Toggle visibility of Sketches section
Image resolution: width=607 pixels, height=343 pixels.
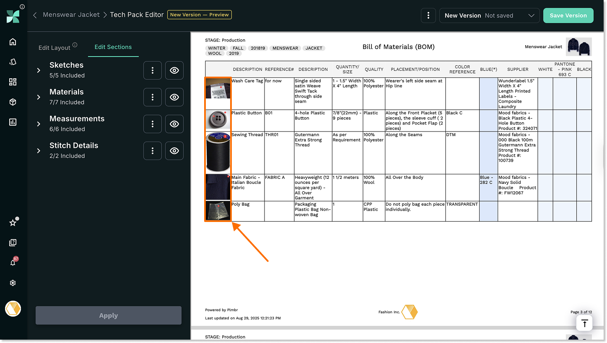click(174, 70)
